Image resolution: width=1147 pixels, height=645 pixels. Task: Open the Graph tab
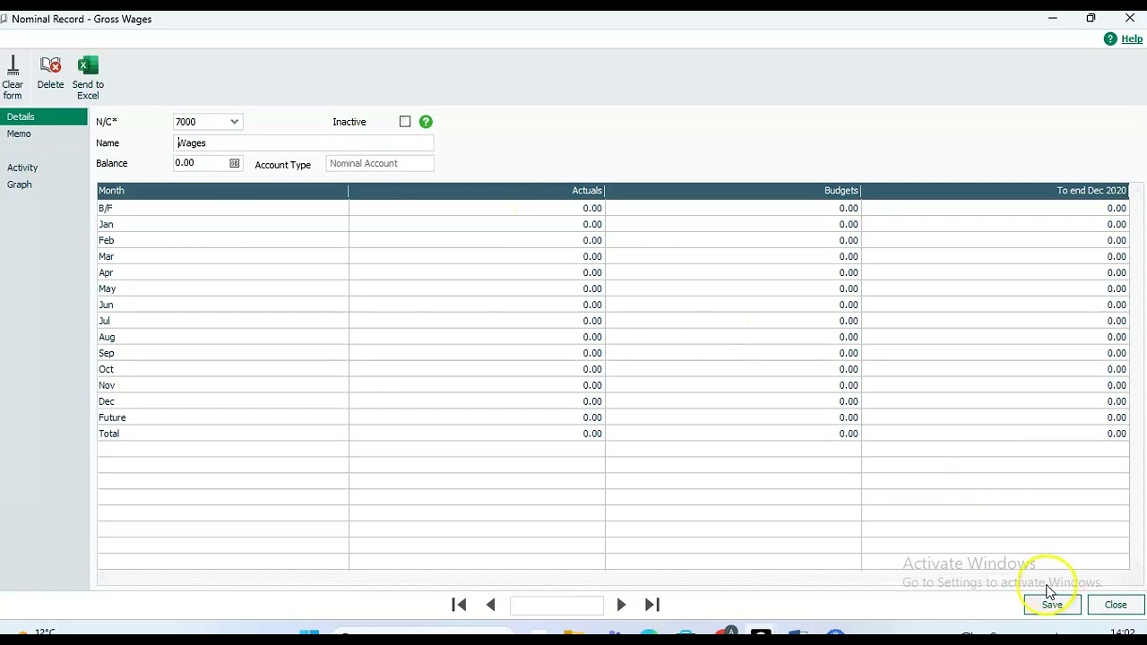click(20, 185)
